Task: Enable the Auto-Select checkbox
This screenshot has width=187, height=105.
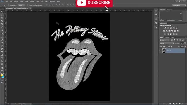Action: pos(9,5)
